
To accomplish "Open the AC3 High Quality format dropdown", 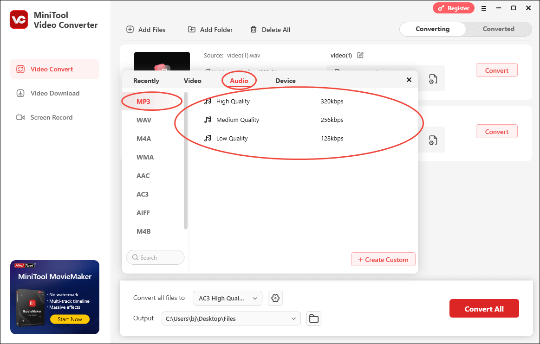I will click(x=228, y=298).
